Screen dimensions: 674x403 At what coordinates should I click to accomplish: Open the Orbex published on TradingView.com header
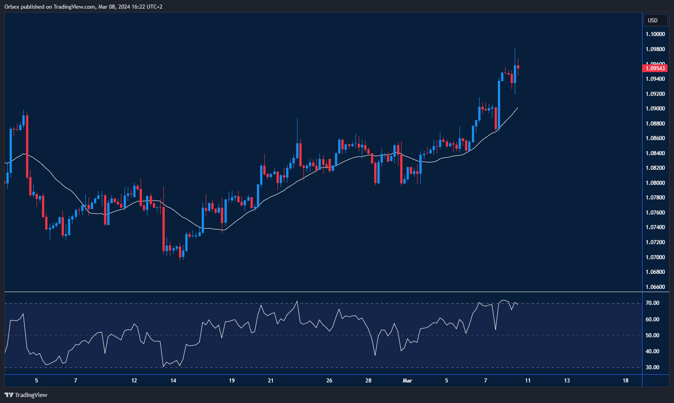pyautogui.click(x=84, y=6)
